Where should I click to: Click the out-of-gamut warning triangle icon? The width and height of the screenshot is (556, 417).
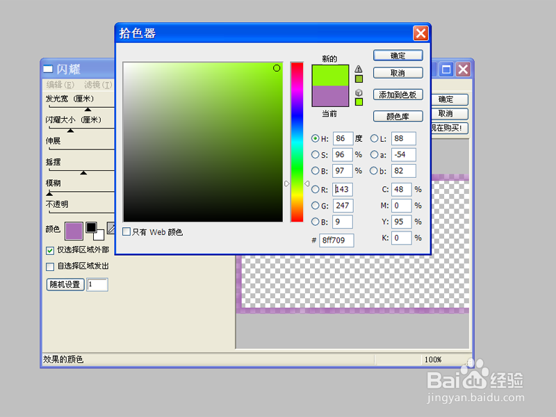click(x=359, y=69)
